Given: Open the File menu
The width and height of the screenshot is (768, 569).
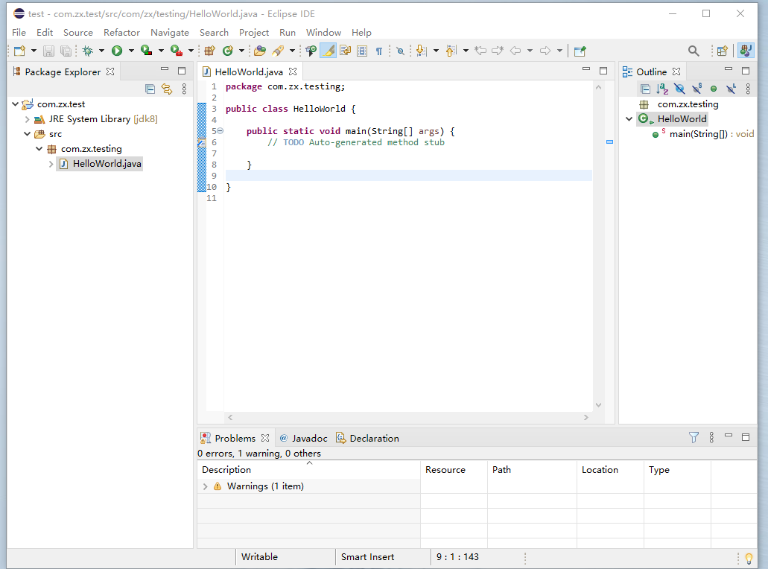Looking at the screenshot, I should [x=19, y=32].
